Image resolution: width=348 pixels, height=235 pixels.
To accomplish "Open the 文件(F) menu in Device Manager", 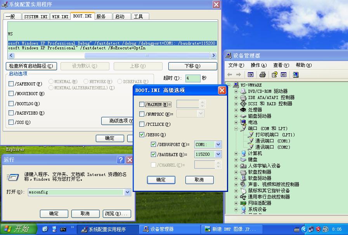I will [x=236, y=65].
